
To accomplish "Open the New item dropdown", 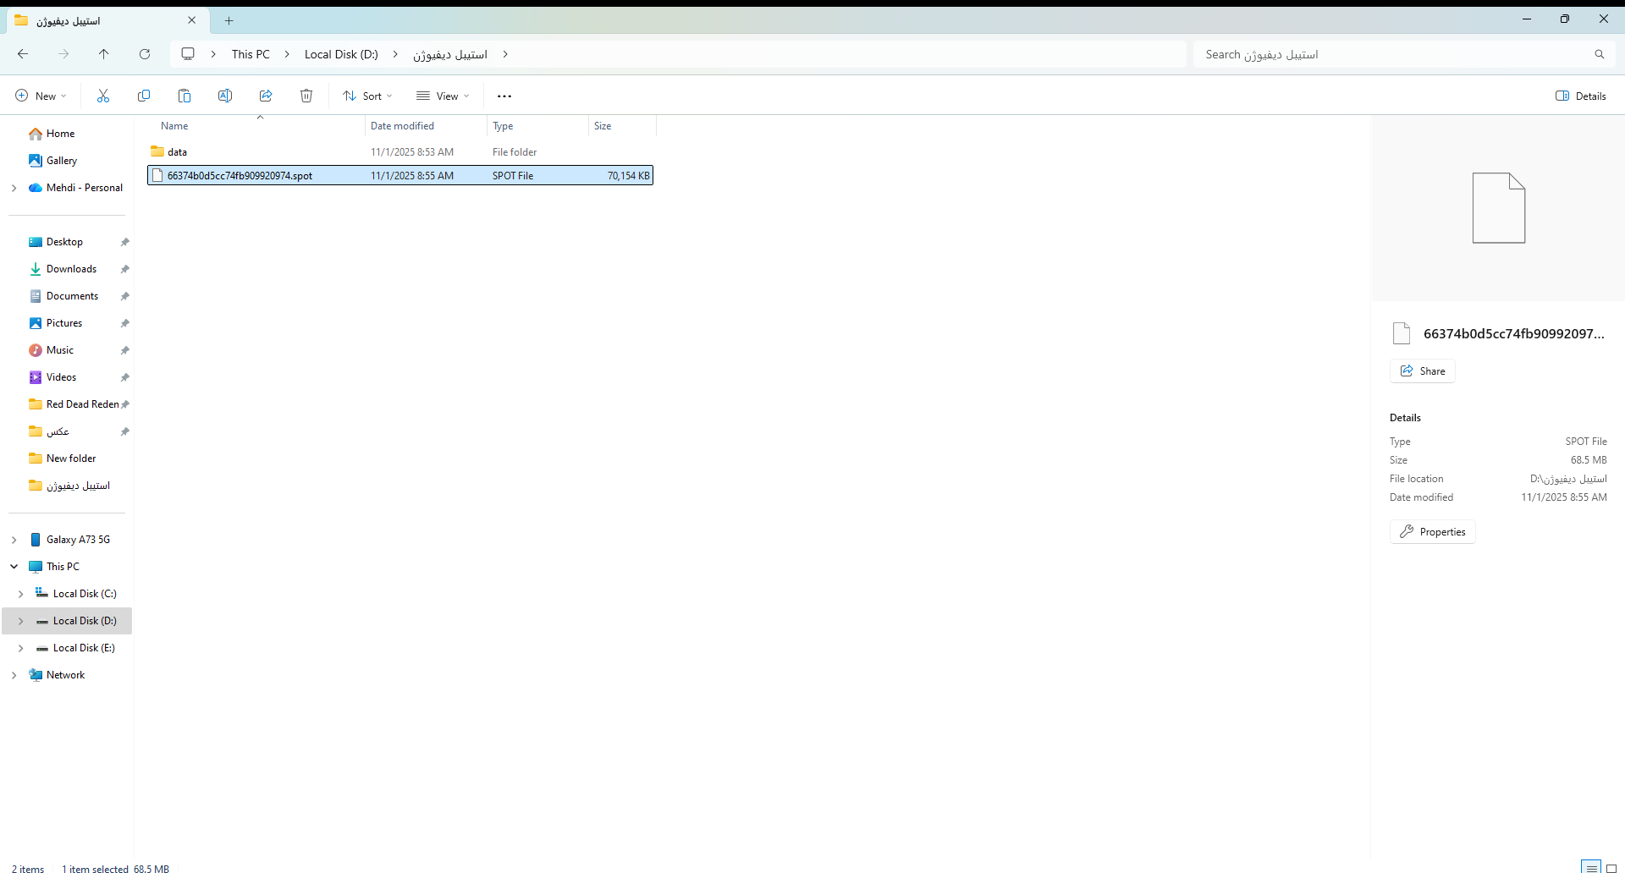I will coord(41,96).
